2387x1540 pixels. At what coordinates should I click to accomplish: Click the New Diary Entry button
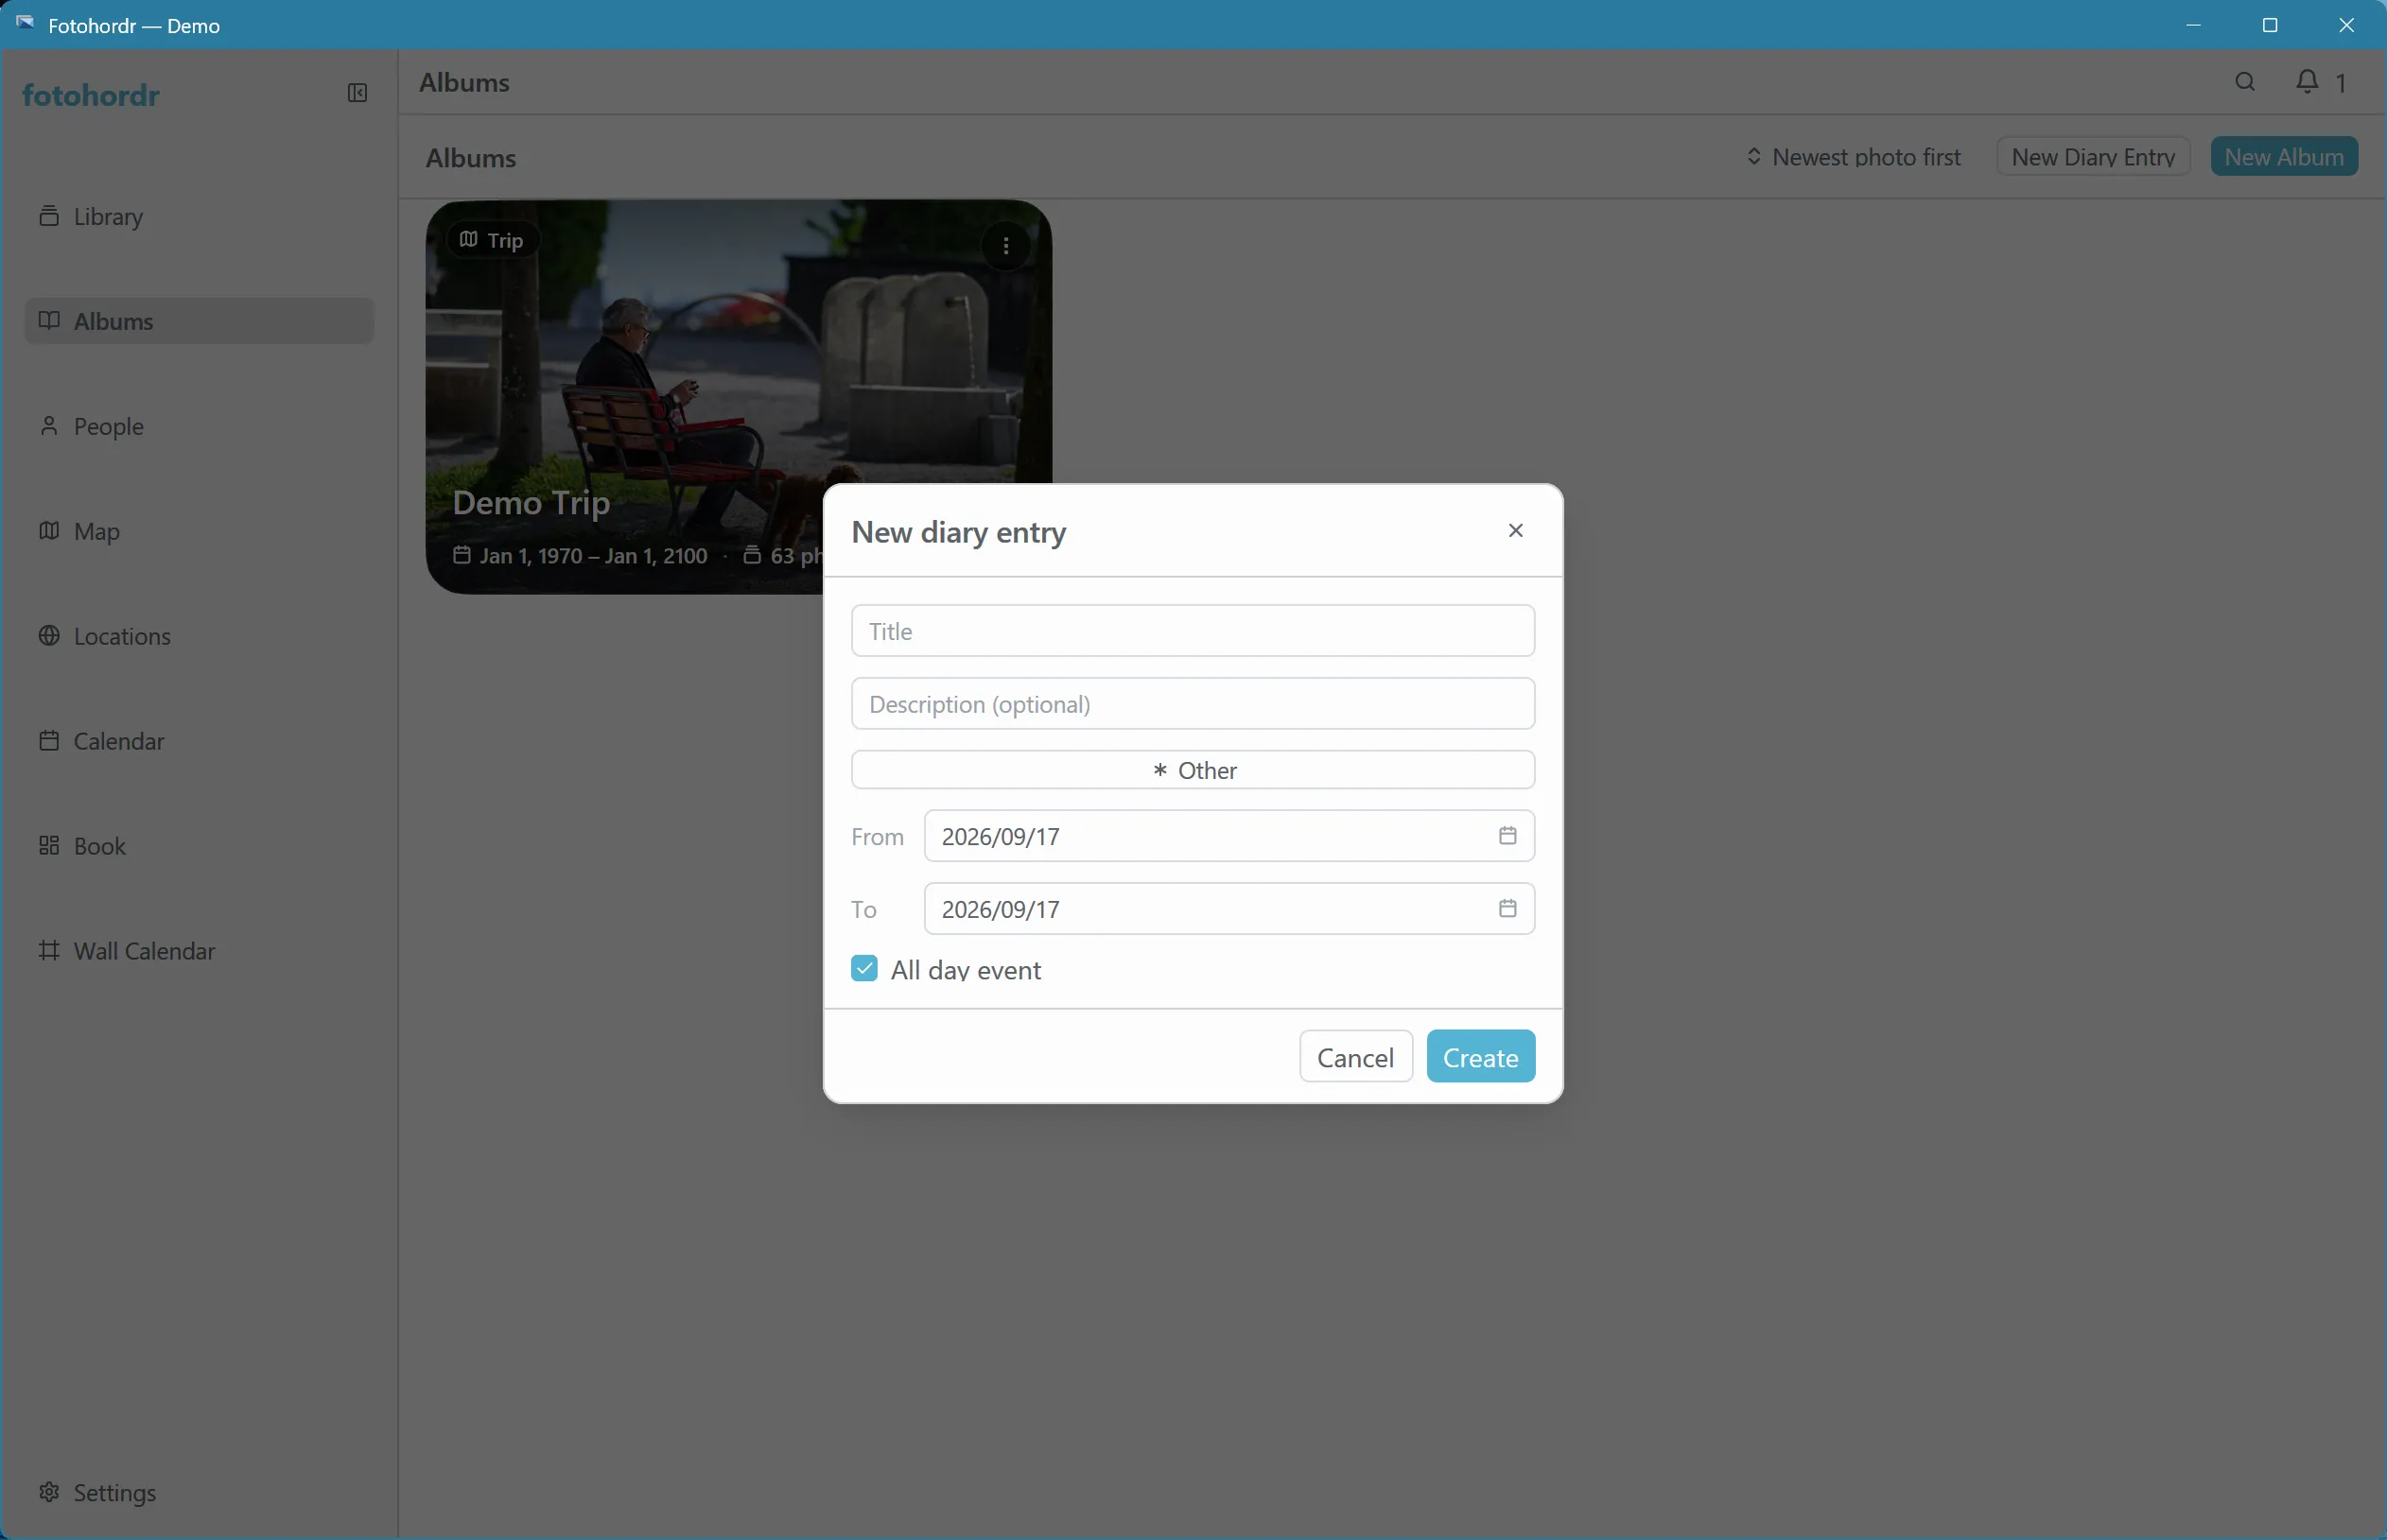(x=2093, y=157)
